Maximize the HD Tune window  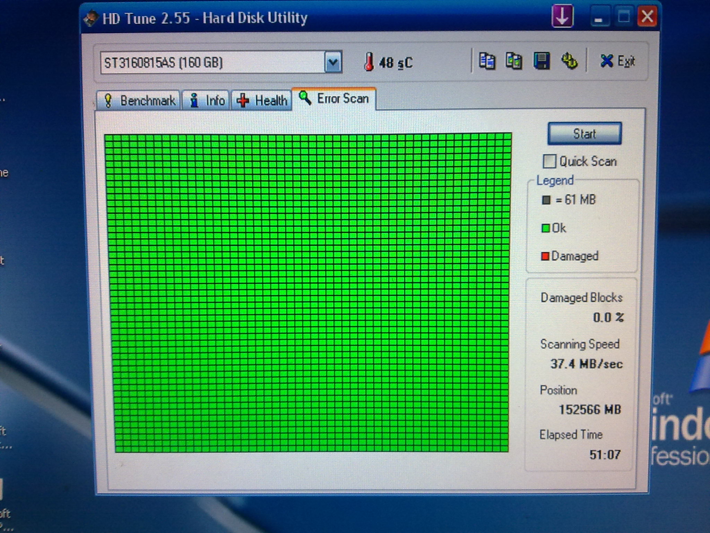tap(624, 16)
